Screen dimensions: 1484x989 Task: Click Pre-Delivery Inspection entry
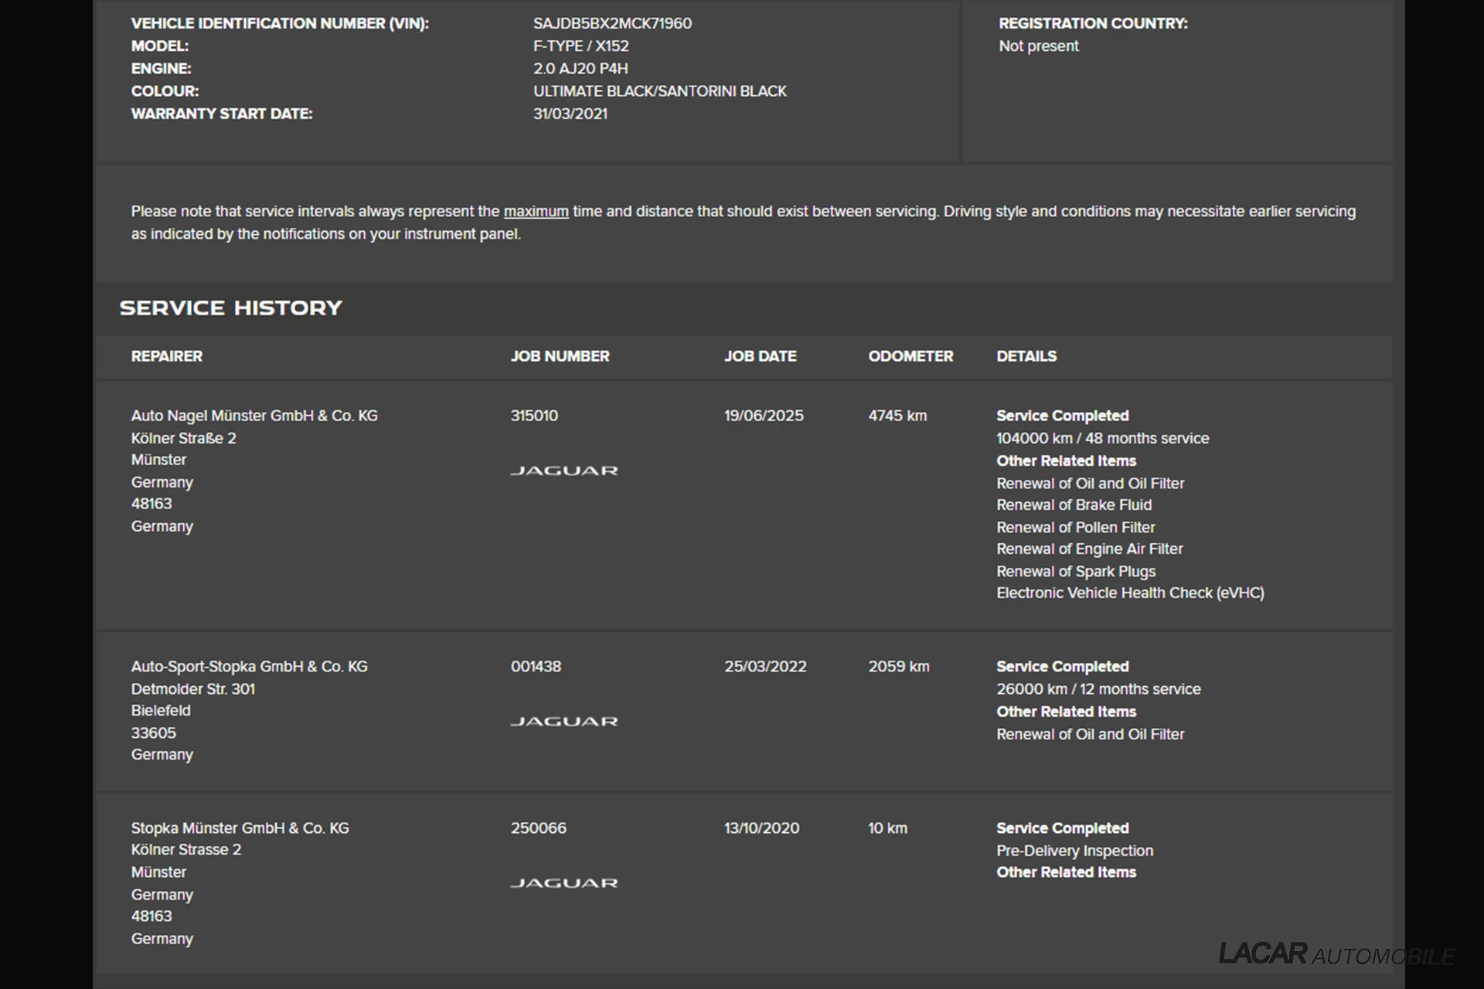[x=1074, y=851]
